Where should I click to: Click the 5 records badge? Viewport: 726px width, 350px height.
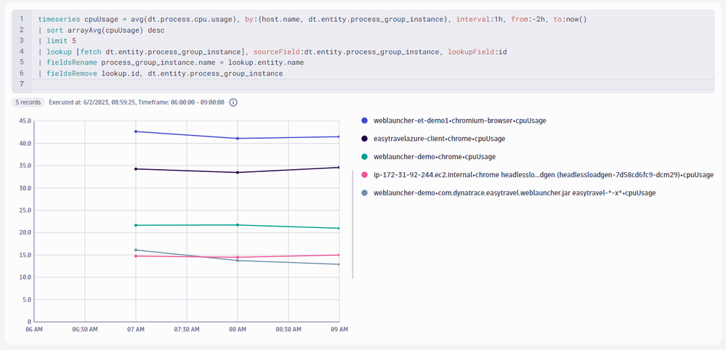28,102
